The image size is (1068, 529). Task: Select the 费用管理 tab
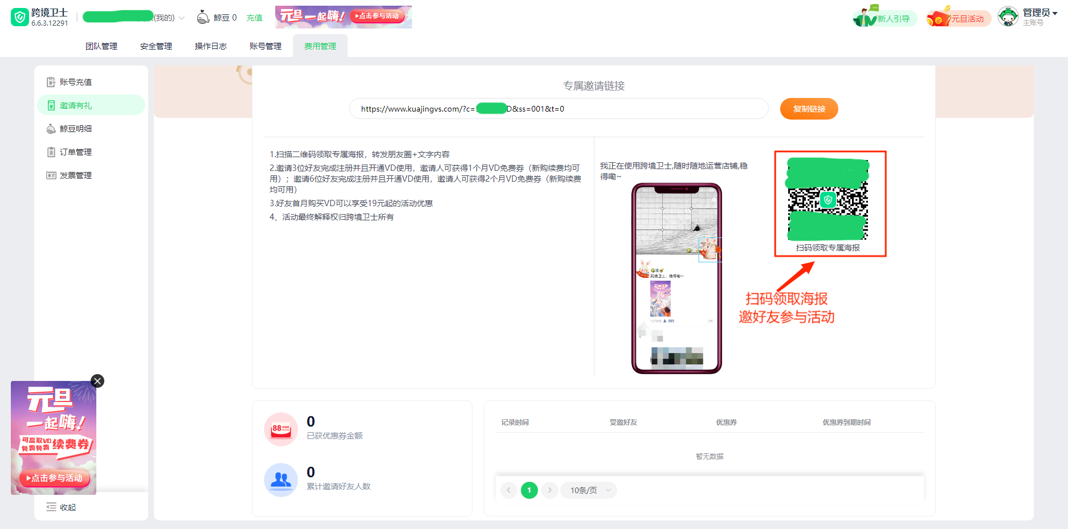click(320, 46)
